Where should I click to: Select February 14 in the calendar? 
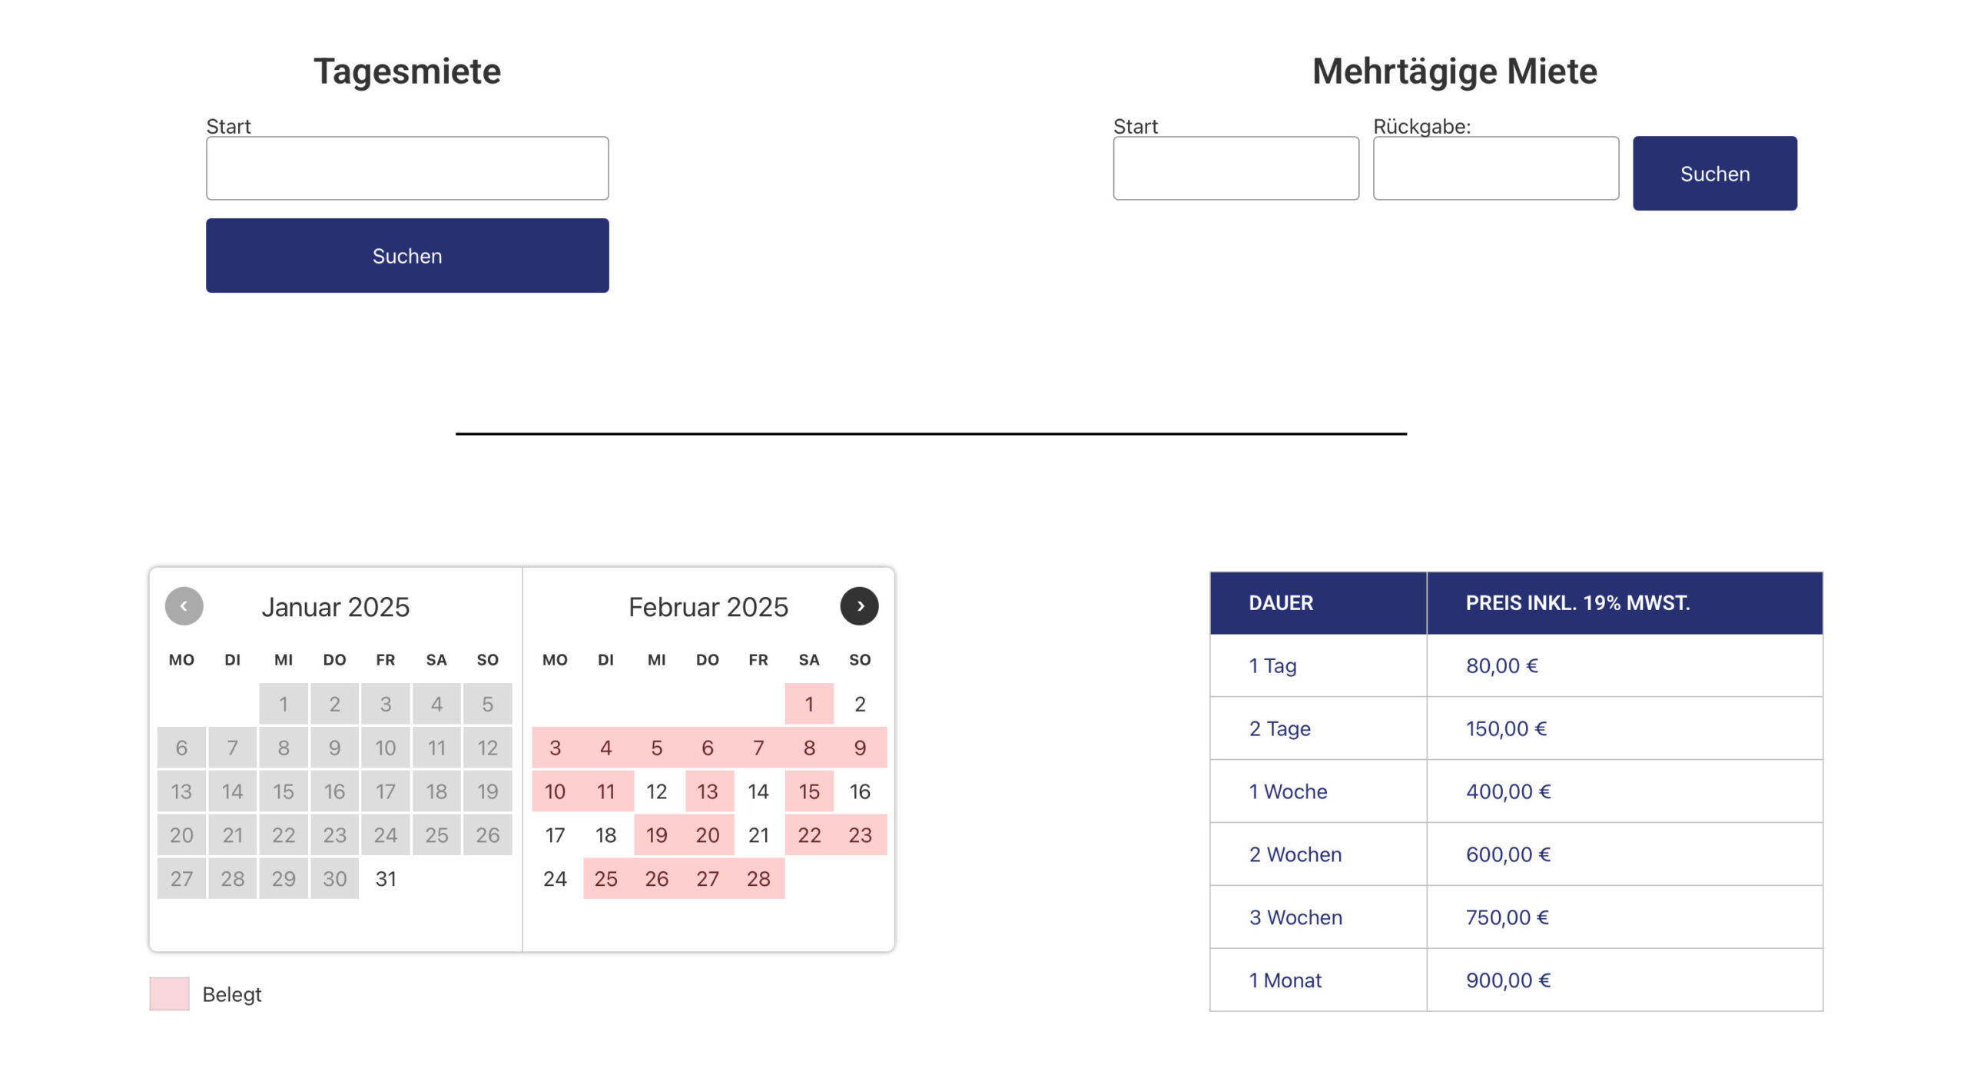(758, 791)
